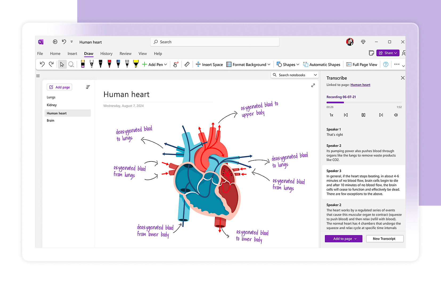Open the sticky notes feed icon

pos(371,53)
